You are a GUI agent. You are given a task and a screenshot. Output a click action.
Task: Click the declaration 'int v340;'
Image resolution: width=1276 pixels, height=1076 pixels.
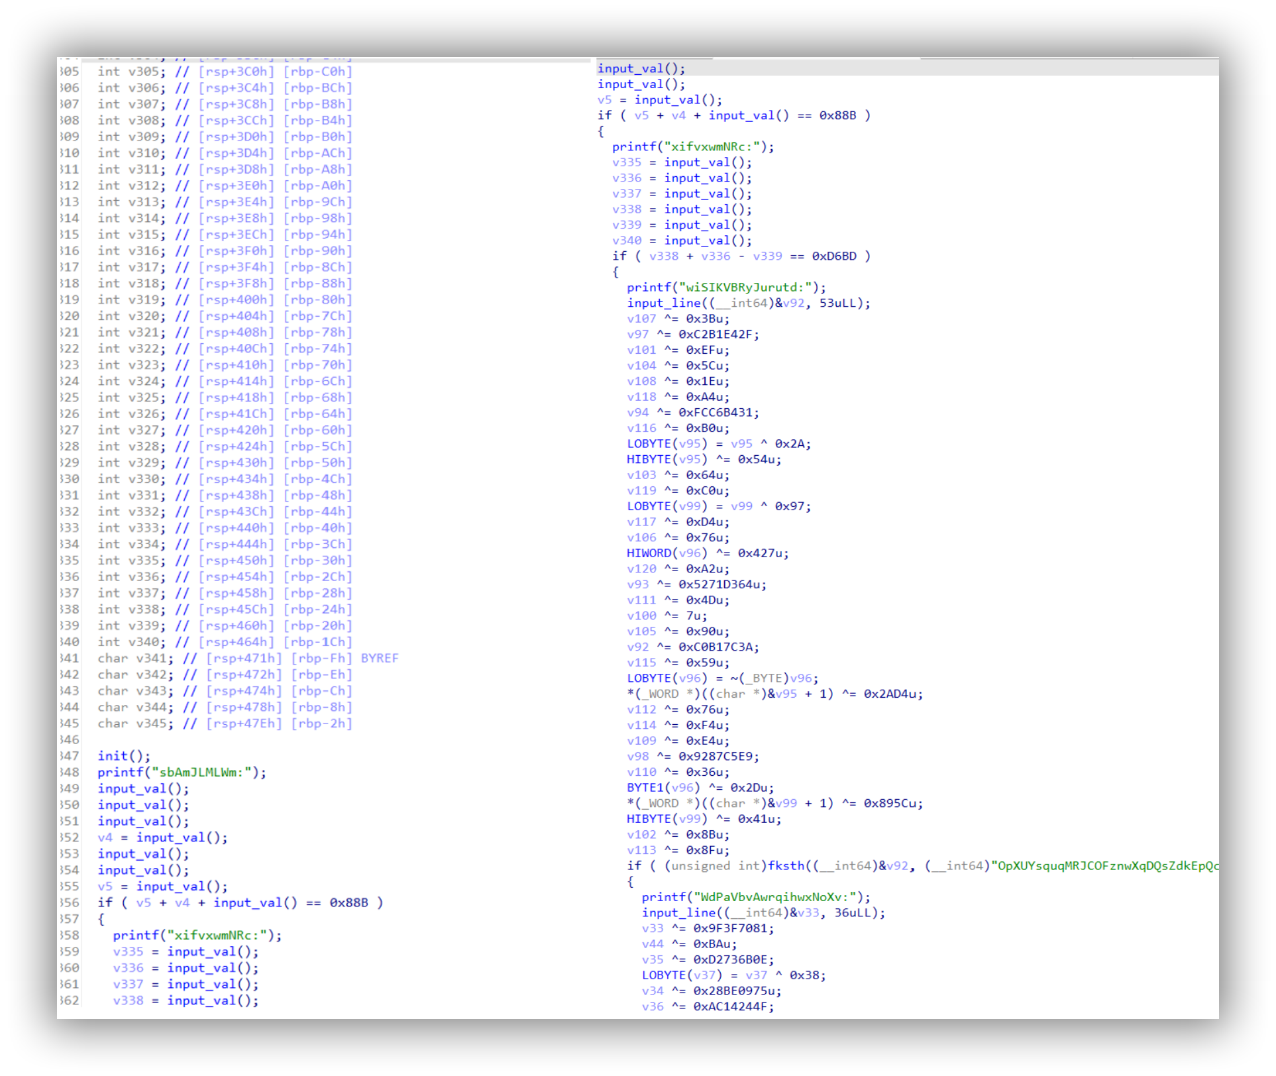tap(132, 642)
